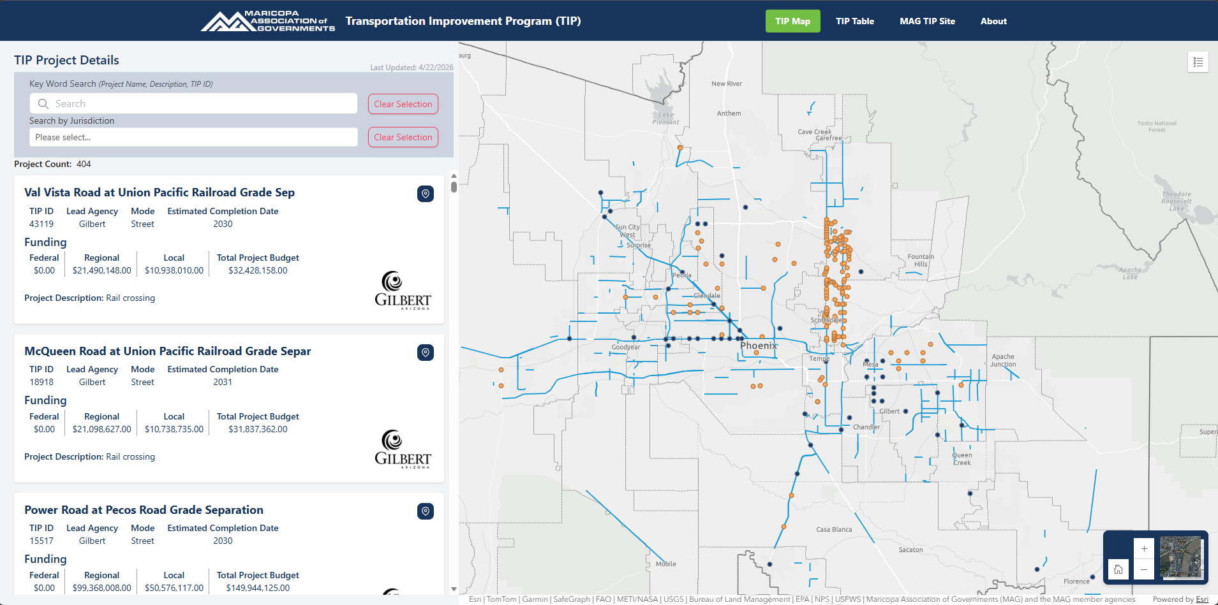Click TIP ID 43119 value

pyautogui.click(x=41, y=224)
